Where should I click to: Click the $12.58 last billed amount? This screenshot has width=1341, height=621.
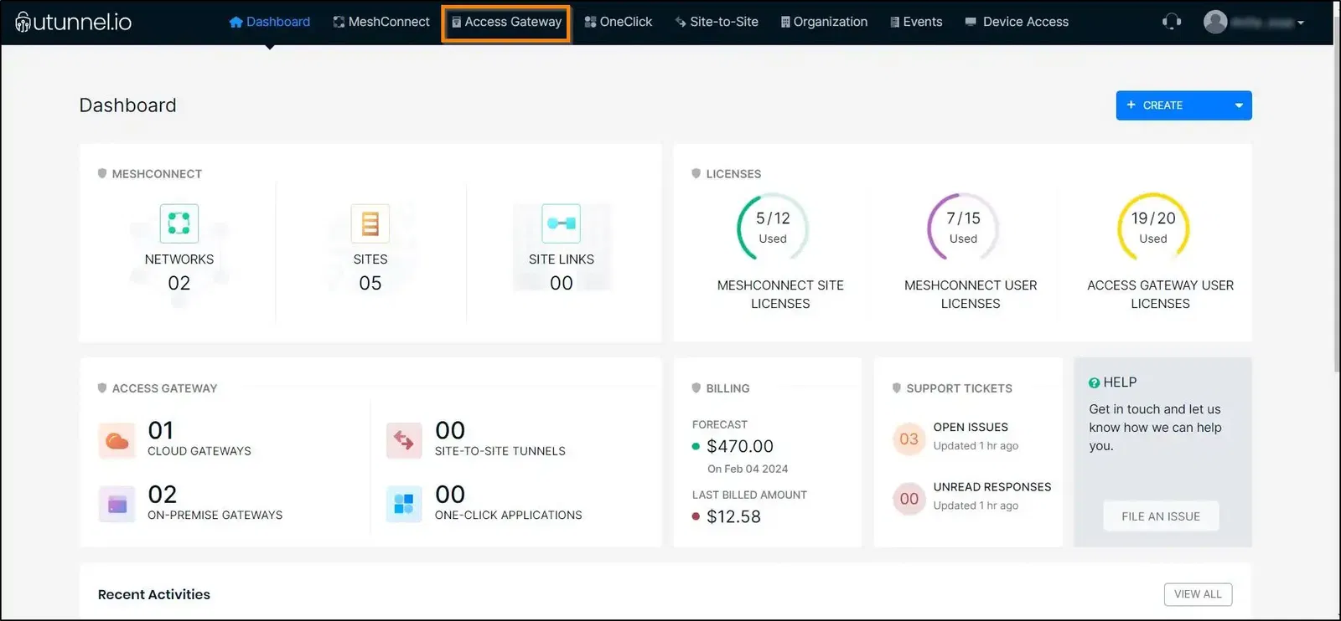point(734,516)
